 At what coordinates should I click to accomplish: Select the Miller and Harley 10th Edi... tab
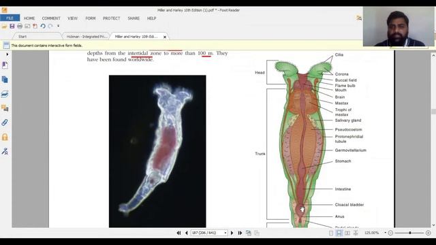(136, 37)
